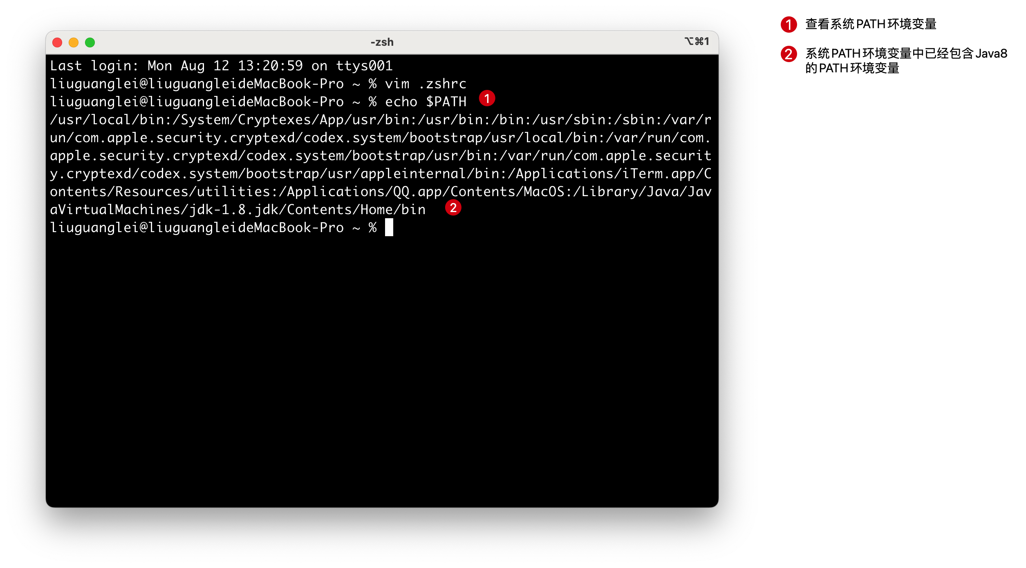Image resolution: width=1026 pixels, height=568 pixels.
Task: Click the red legend badge numbered 2
Action: (789, 54)
